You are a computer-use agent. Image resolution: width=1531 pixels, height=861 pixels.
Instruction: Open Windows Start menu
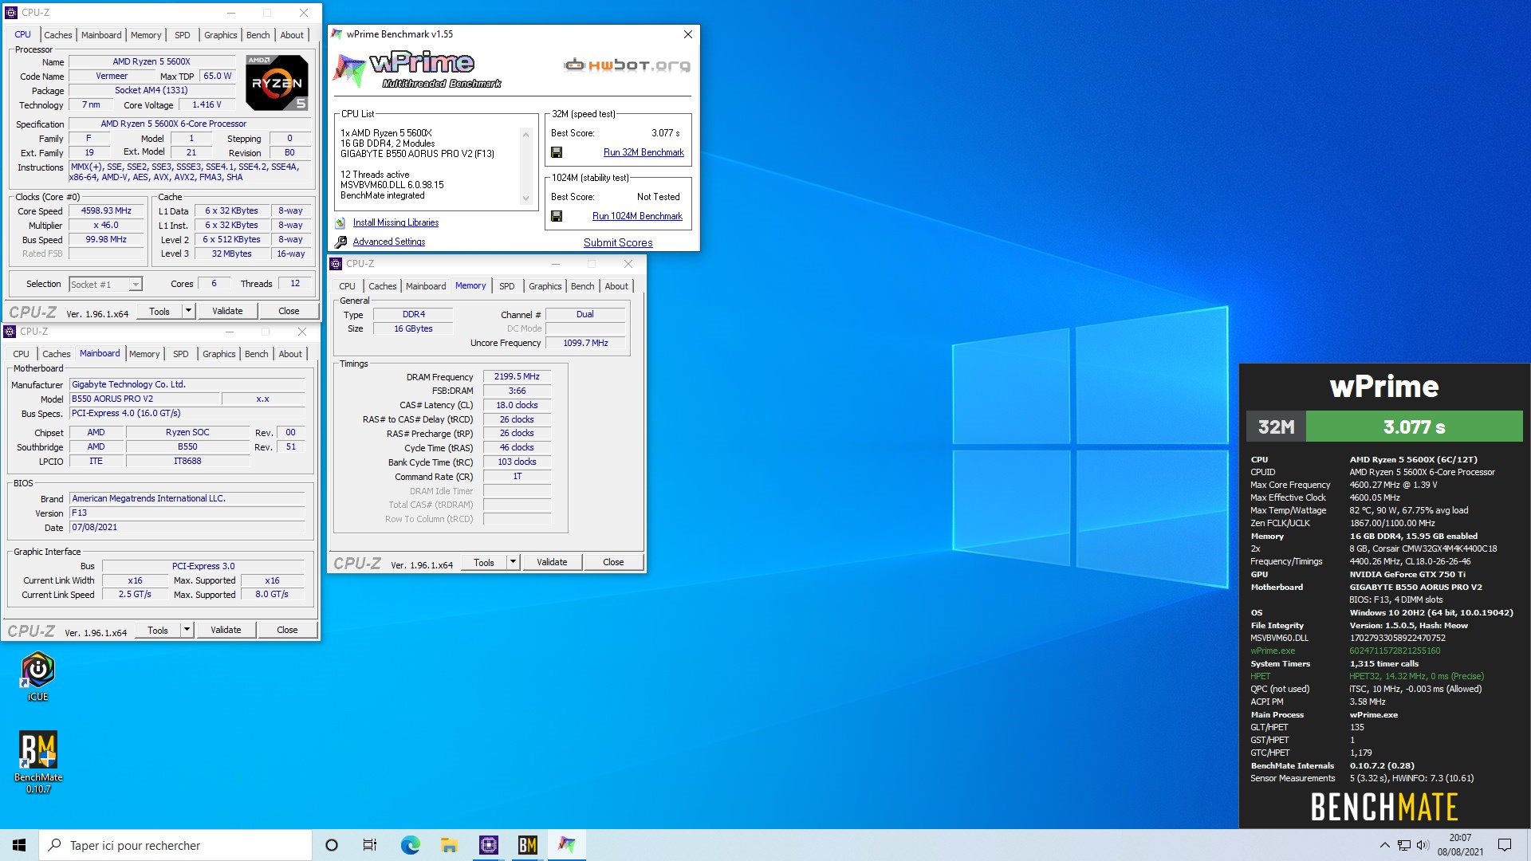19,845
